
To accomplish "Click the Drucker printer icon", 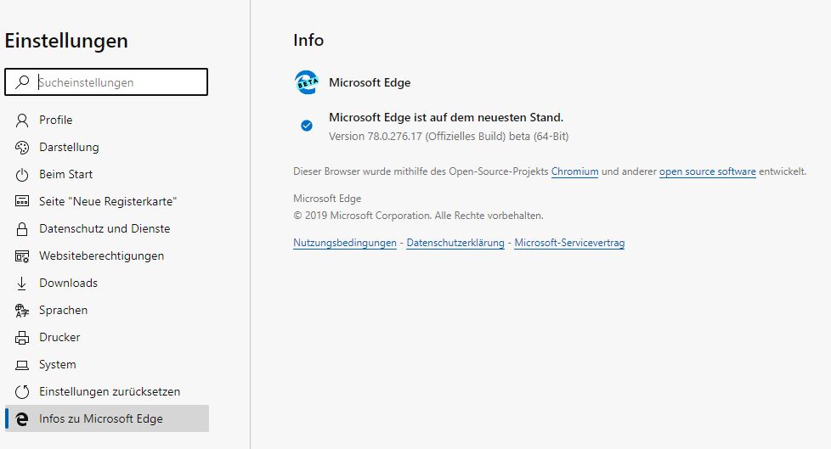I will 22,337.
